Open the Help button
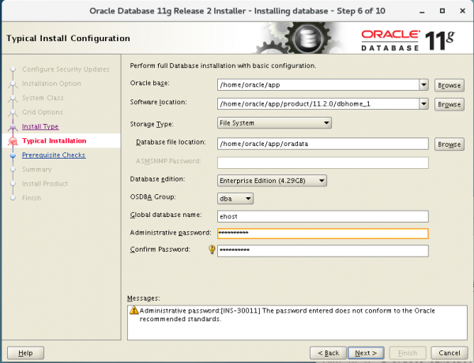The image size is (474, 363). coord(25,352)
